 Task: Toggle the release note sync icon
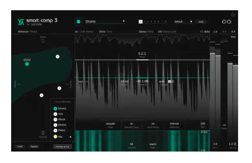coord(173,81)
